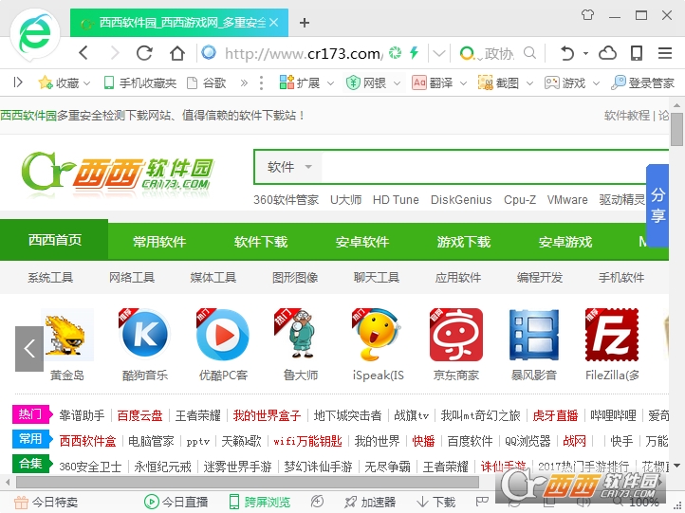This screenshot has width=685, height=513.
Task: Expand the 网银 dropdown arrow
Action: pyautogui.click(x=397, y=82)
